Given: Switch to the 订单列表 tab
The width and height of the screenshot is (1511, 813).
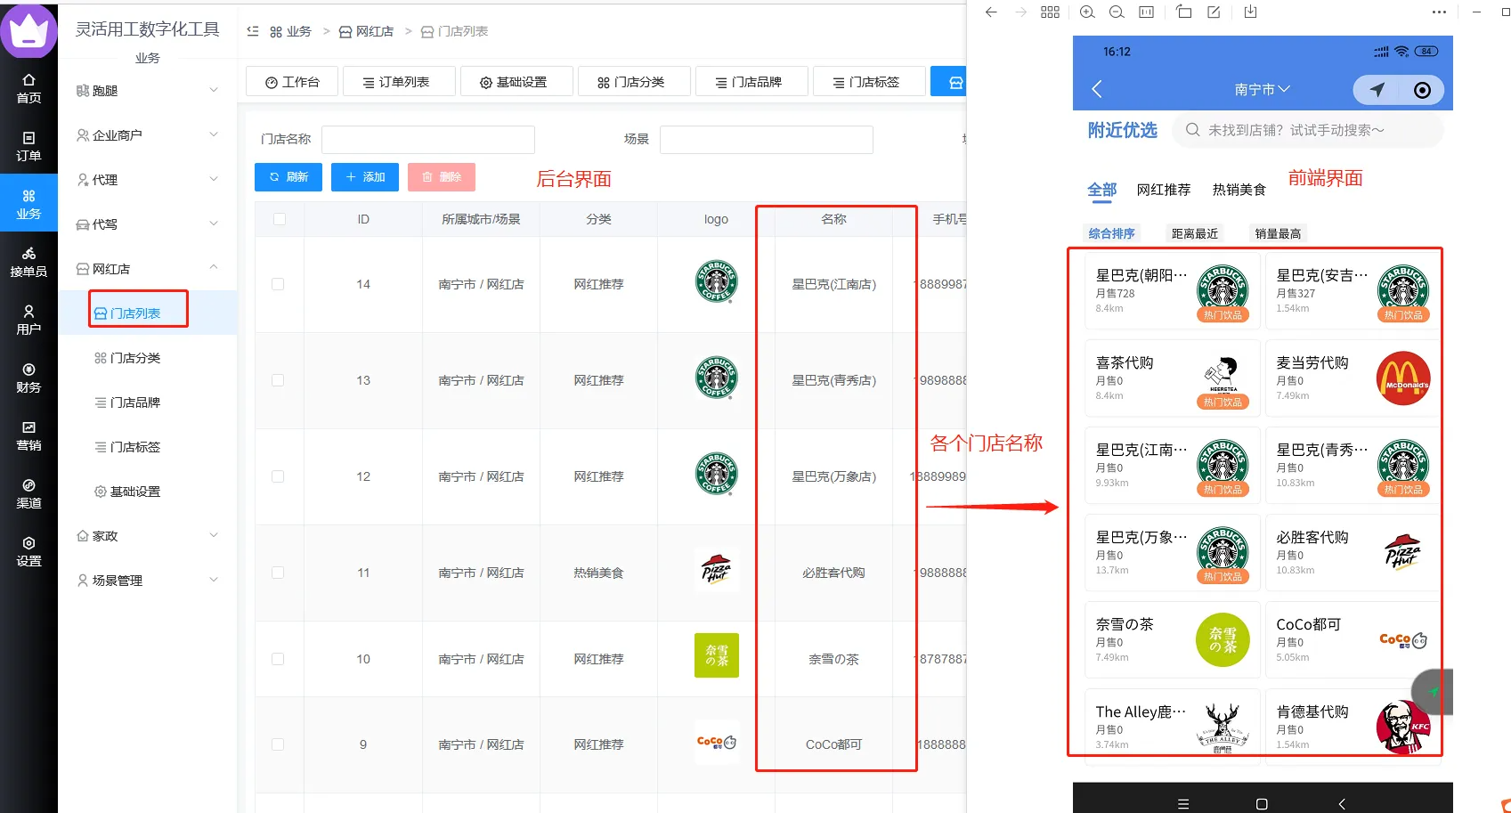Looking at the screenshot, I should click(398, 82).
